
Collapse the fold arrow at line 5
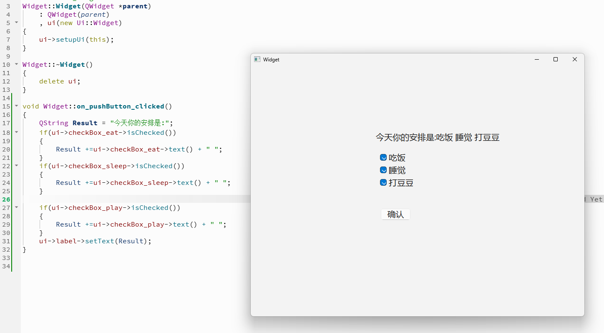click(x=16, y=22)
